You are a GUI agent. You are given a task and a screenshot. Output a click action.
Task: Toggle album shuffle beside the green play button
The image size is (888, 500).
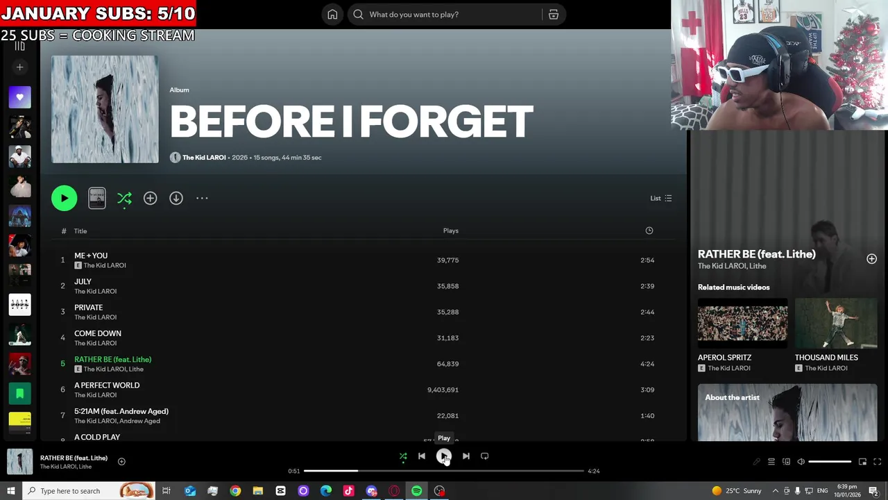(x=124, y=199)
